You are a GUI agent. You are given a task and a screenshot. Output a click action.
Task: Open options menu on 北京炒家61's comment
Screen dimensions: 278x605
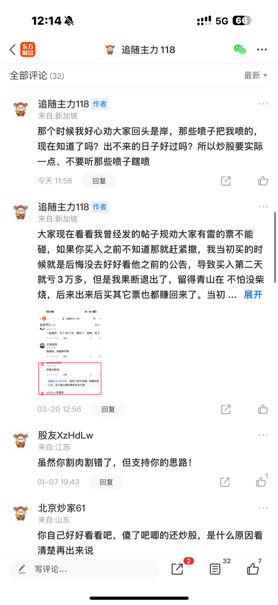tap(263, 508)
